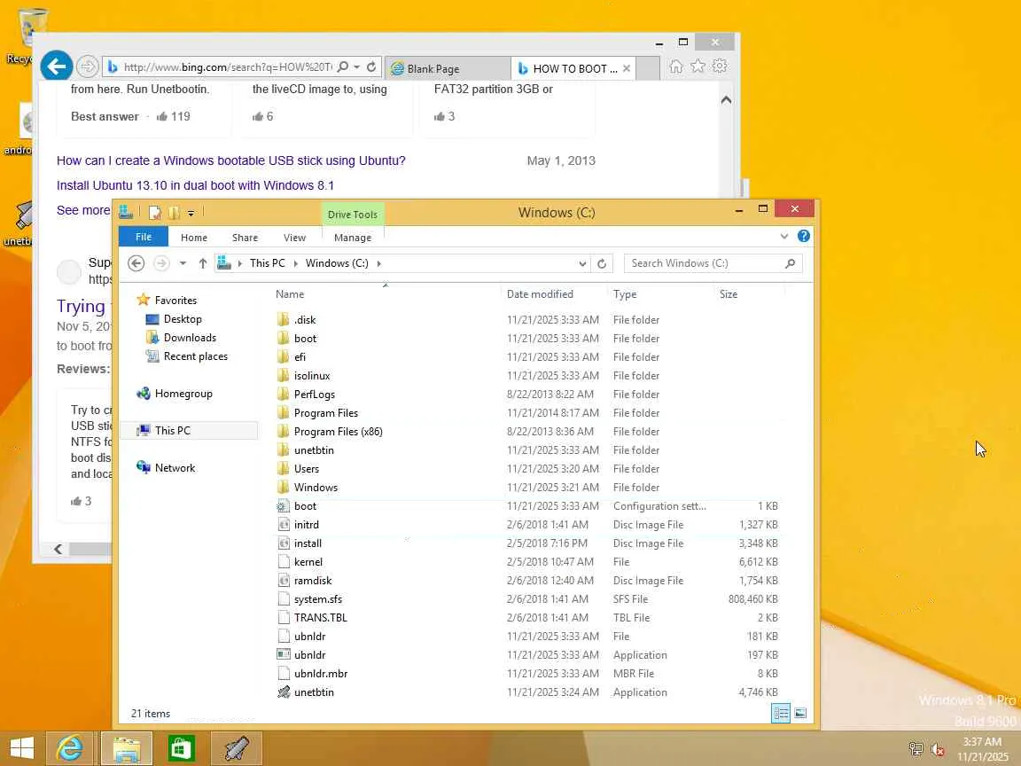Go back in Internet Explorer
The image size is (1021, 766).
pos(57,66)
